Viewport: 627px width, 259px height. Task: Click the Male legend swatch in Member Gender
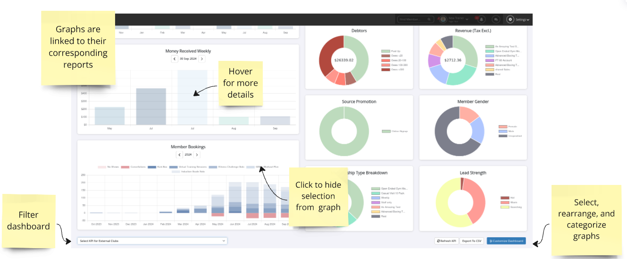tap(502, 131)
